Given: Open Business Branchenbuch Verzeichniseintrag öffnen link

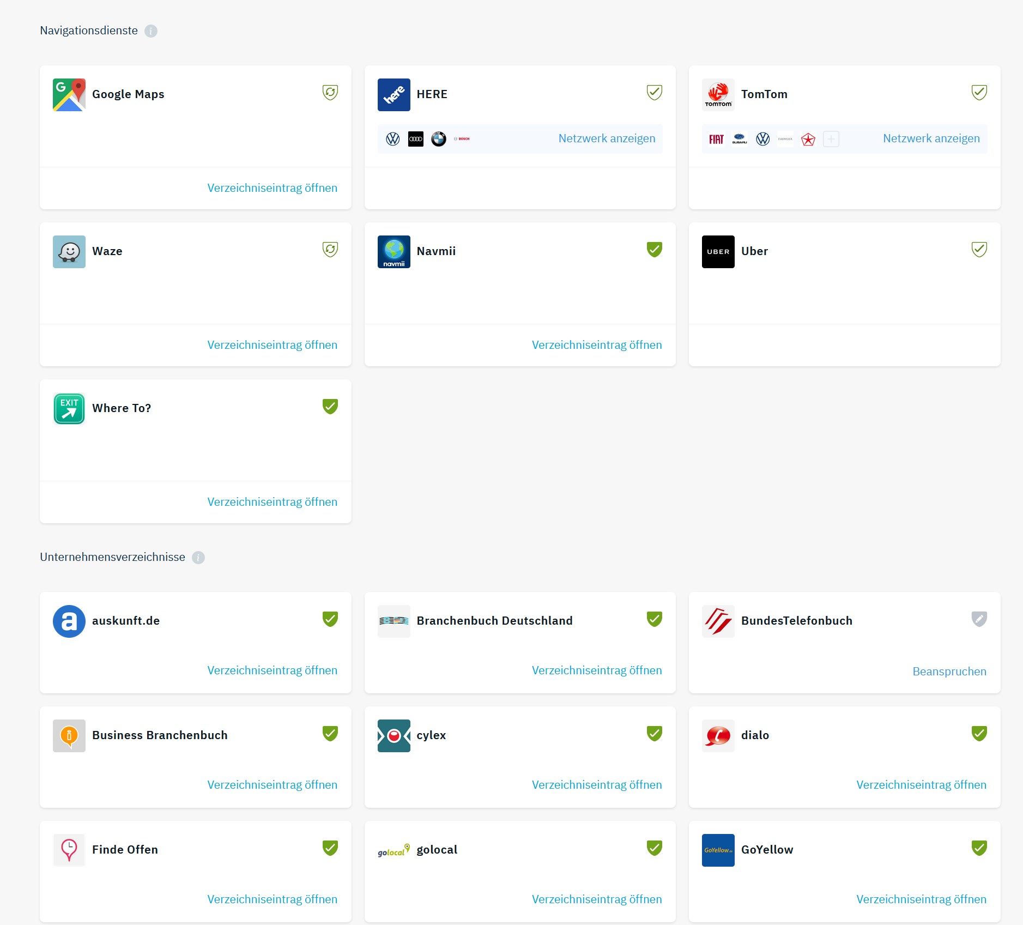Looking at the screenshot, I should pyautogui.click(x=273, y=785).
